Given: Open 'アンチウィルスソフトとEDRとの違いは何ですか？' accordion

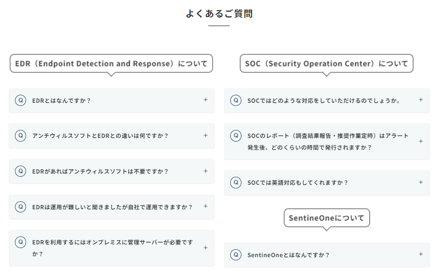Looking at the screenshot, I should tap(100, 136).
